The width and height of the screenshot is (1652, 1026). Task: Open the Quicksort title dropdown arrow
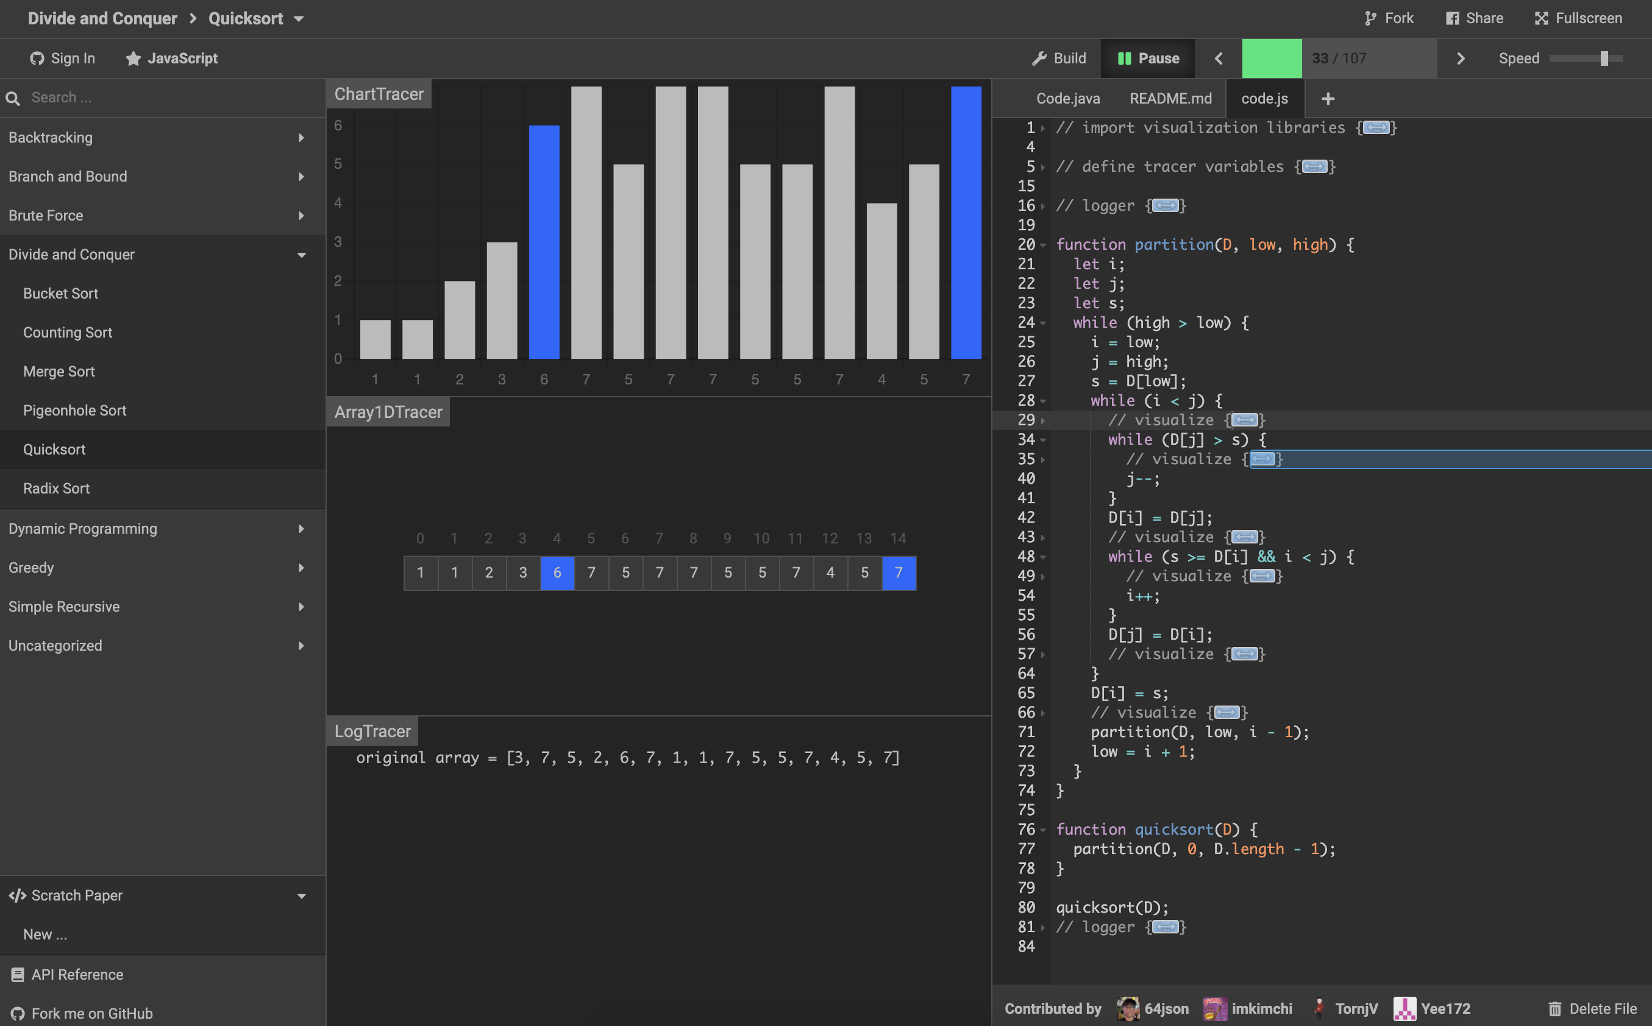point(299,18)
